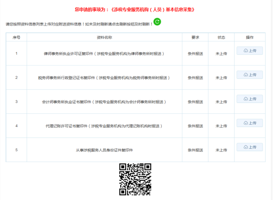The width and height of the screenshot is (273, 200).
Task: Click 未上传 status in row 5
Action: click(221, 150)
